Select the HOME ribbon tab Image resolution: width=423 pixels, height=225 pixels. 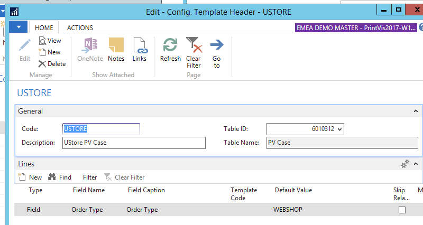[x=44, y=28]
